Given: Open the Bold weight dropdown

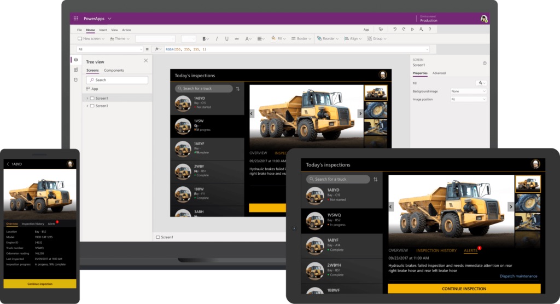Looking at the screenshot, I should point(206,39).
